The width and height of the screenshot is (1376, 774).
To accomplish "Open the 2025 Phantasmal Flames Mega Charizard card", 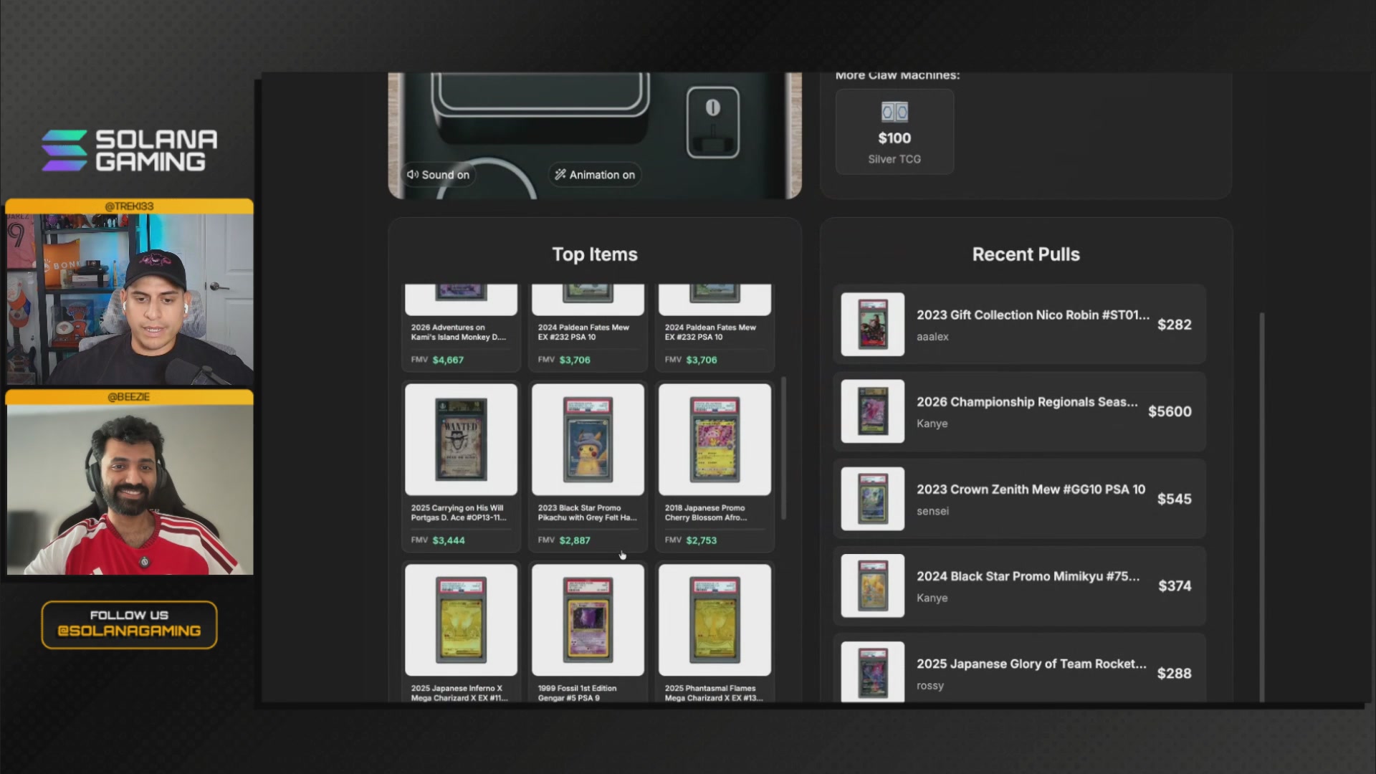I will click(x=715, y=632).
